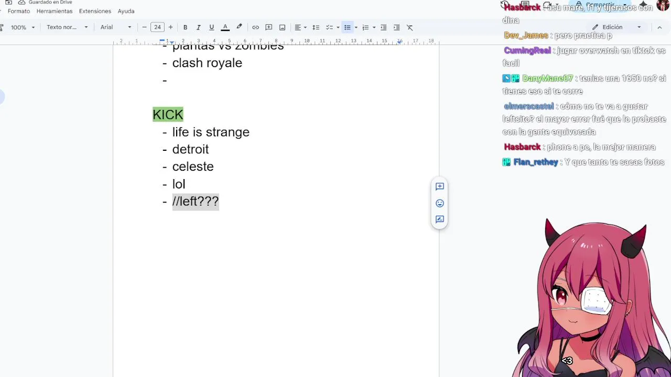Viewport: 671px width, 377px height.
Task: Insert an image from the toolbar
Action: (282, 27)
